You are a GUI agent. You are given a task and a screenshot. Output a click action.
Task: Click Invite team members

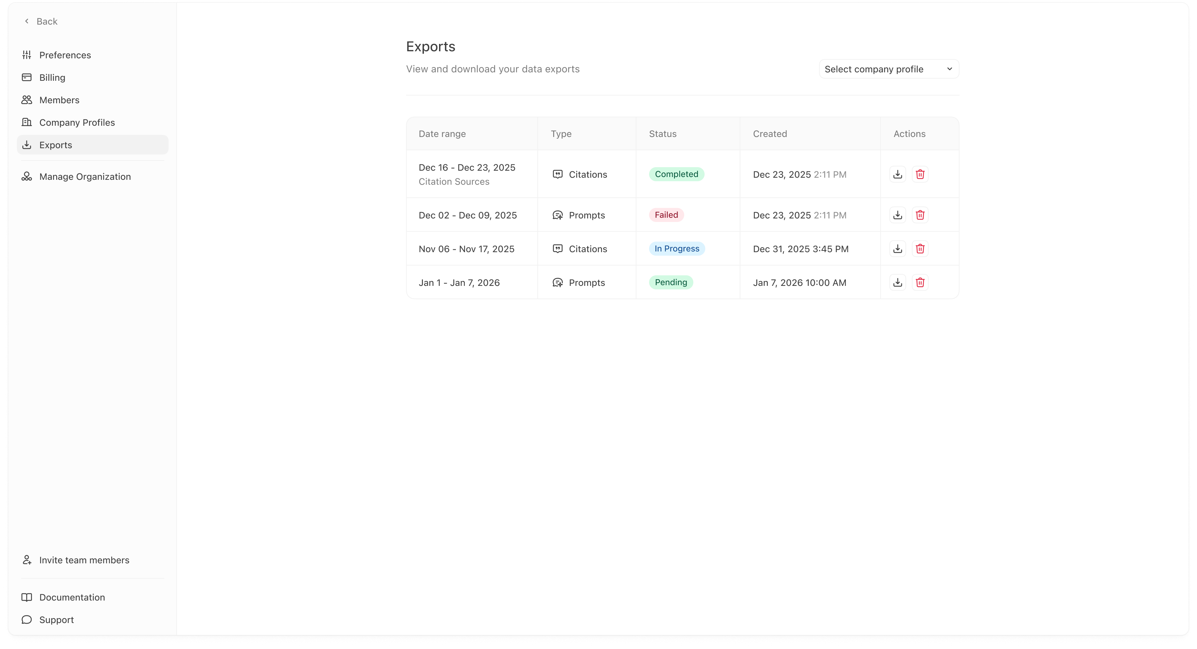[x=84, y=560]
